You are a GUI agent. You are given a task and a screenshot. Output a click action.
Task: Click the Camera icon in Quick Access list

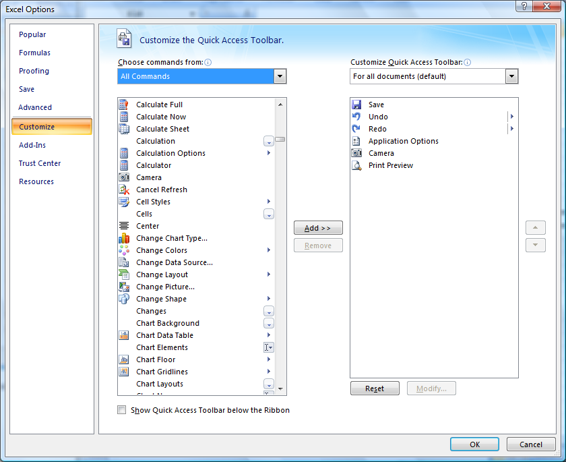click(356, 153)
